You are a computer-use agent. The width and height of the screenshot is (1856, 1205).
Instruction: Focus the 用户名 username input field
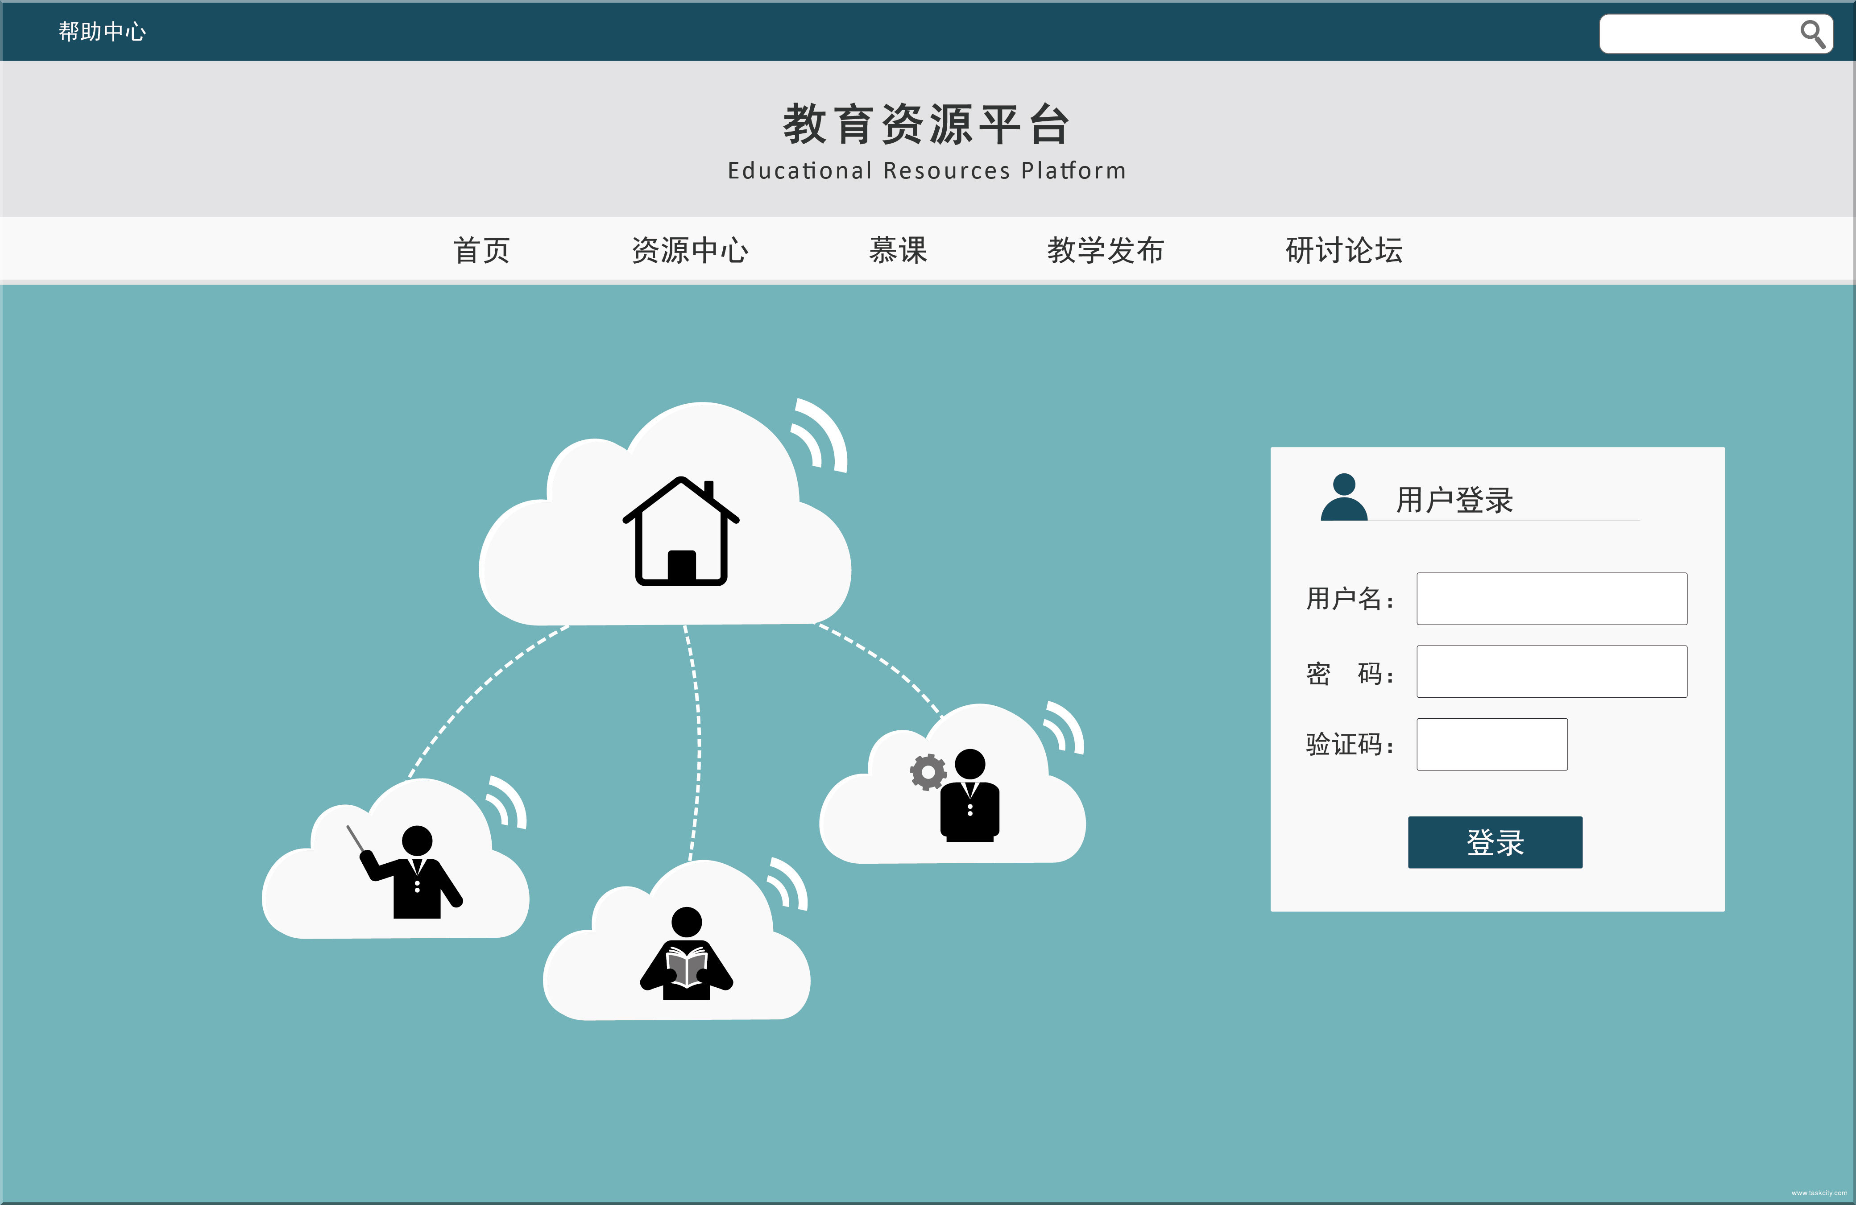click(x=1551, y=598)
